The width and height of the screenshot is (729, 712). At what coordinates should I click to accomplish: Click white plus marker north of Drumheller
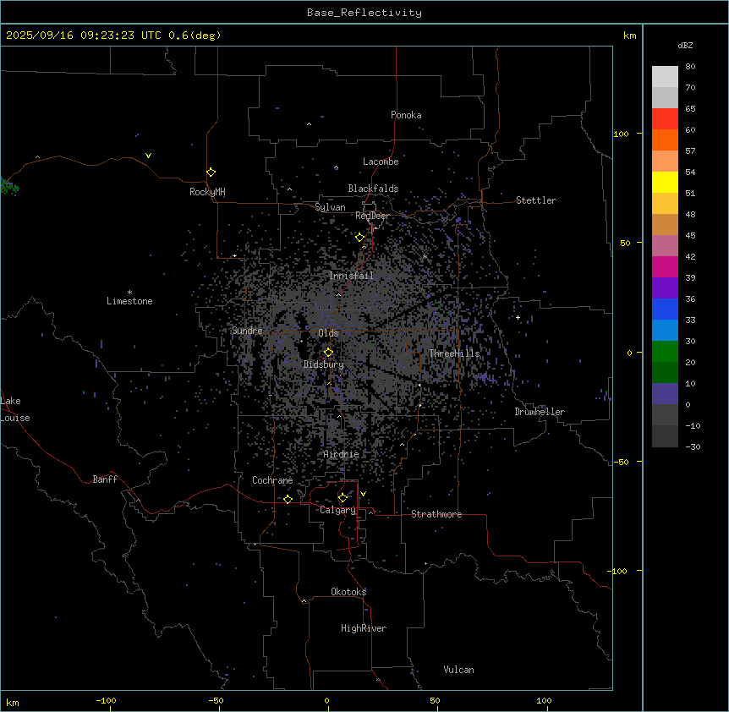[518, 317]
